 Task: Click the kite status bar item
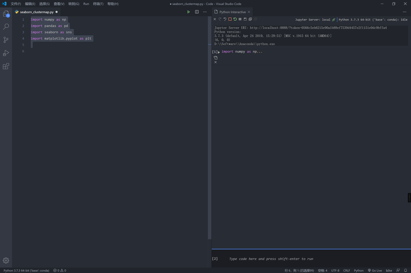[389, 270]
